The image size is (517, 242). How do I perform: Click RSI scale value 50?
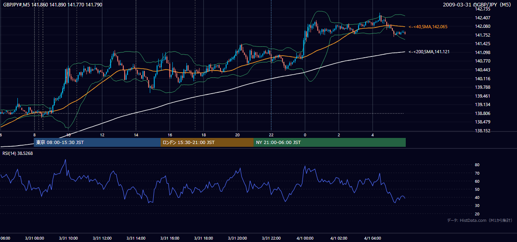tap(477, 189)
